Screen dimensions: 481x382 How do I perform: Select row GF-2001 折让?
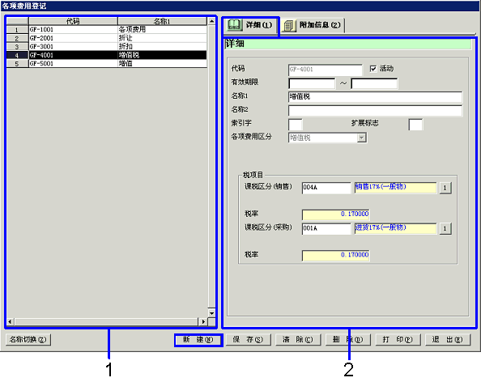[x=106, y=38]
